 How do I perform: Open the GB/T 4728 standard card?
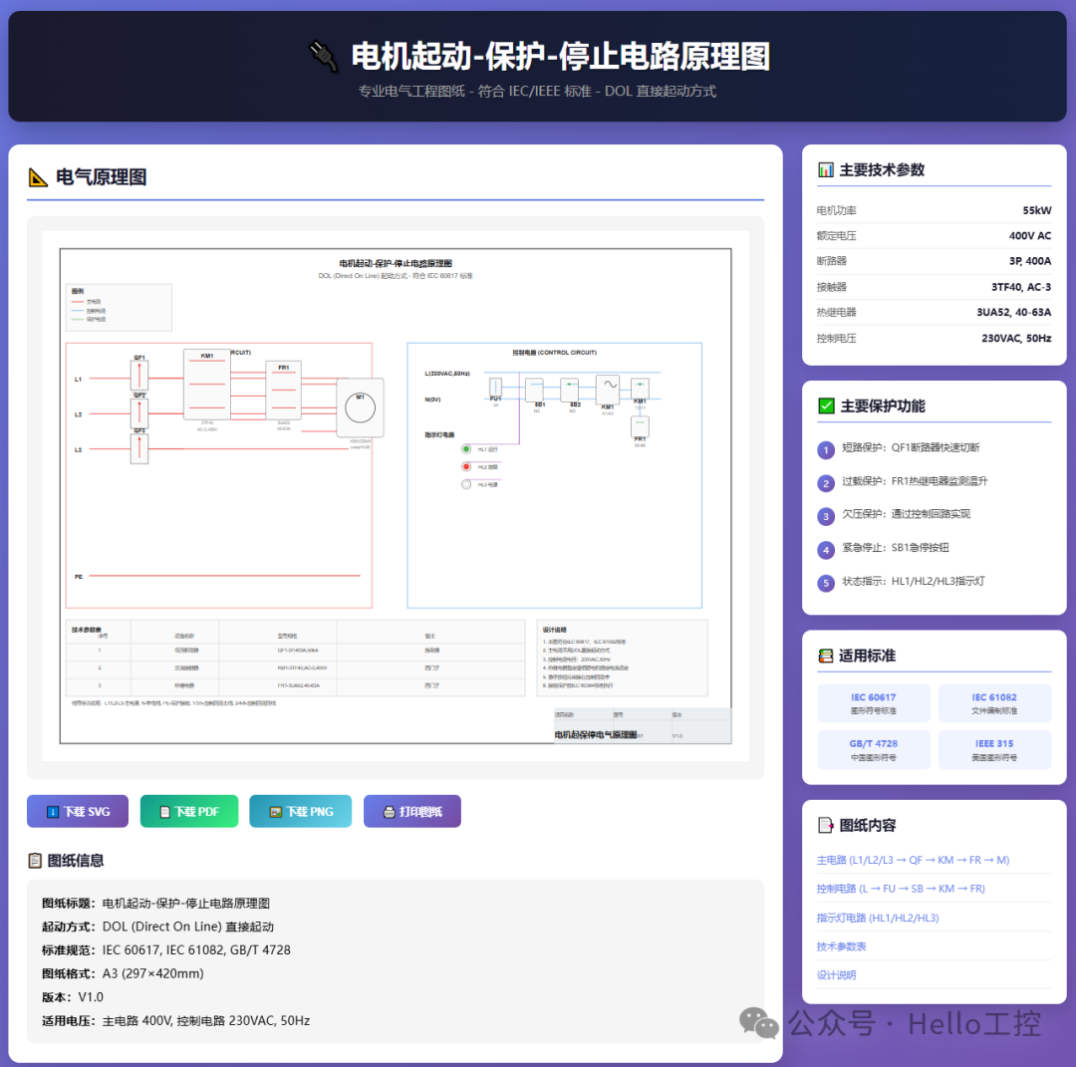pyautogui.click(x=874, y=748)
